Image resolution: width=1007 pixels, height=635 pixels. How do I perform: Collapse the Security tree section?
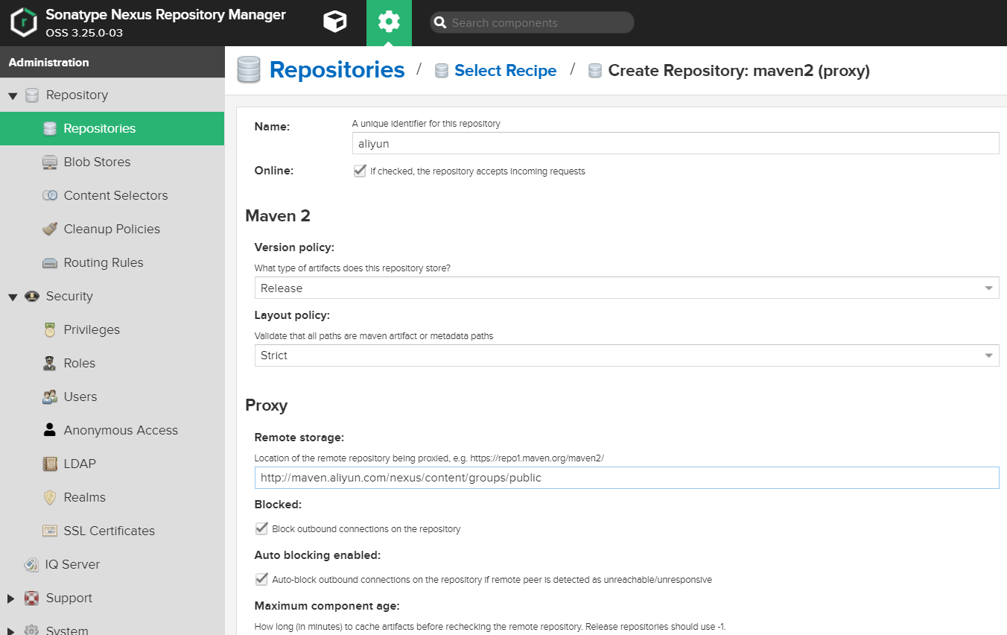[x=13, y=297]
